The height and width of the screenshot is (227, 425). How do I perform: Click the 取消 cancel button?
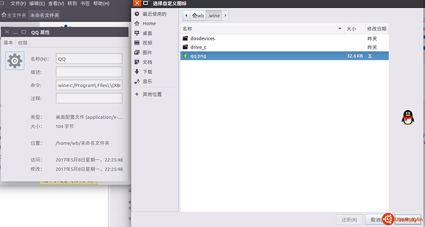click(x=375, y=220)
